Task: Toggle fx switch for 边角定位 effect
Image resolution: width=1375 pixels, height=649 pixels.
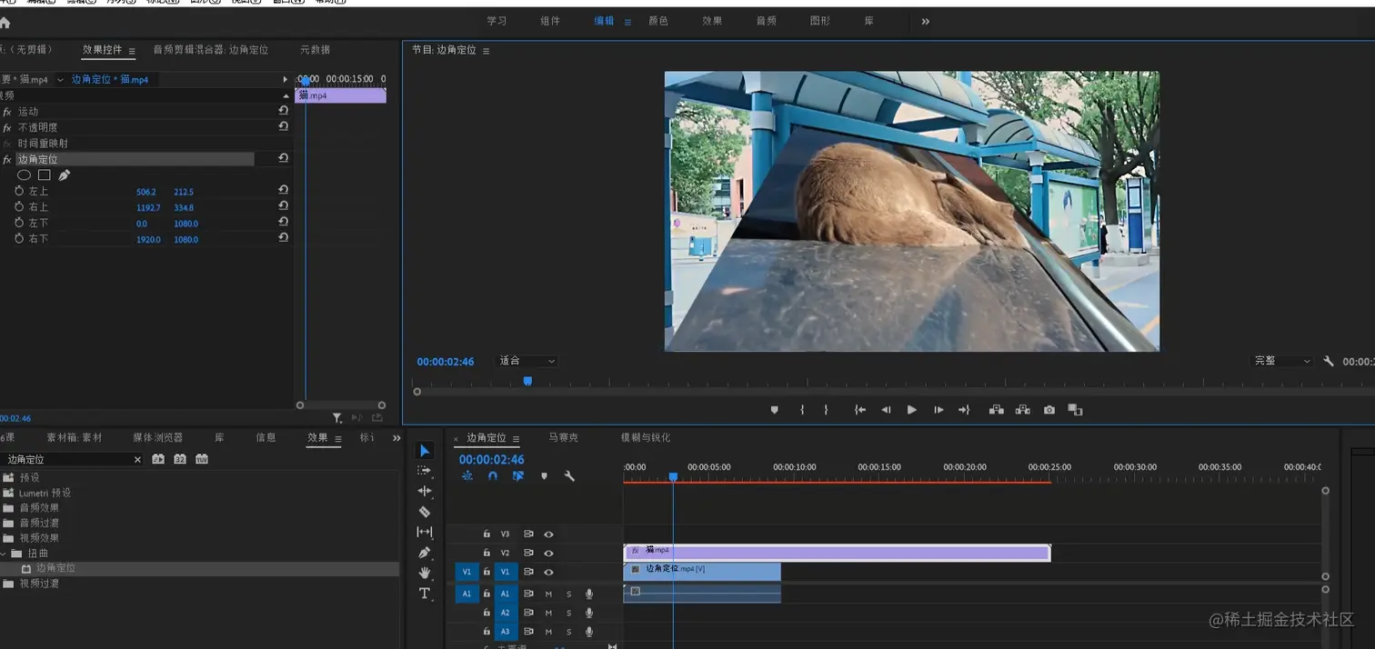Action: click(x=7, y=159)
